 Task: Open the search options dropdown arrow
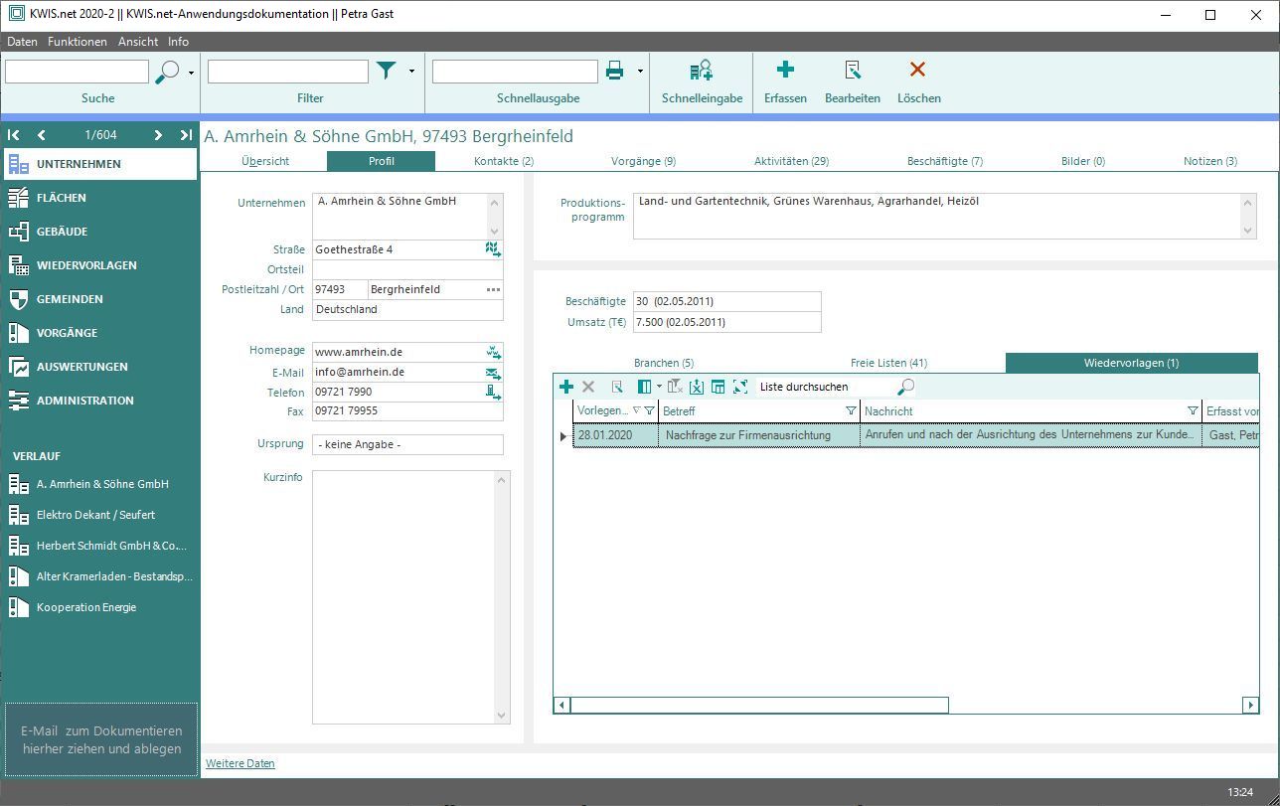click(191, 73)
